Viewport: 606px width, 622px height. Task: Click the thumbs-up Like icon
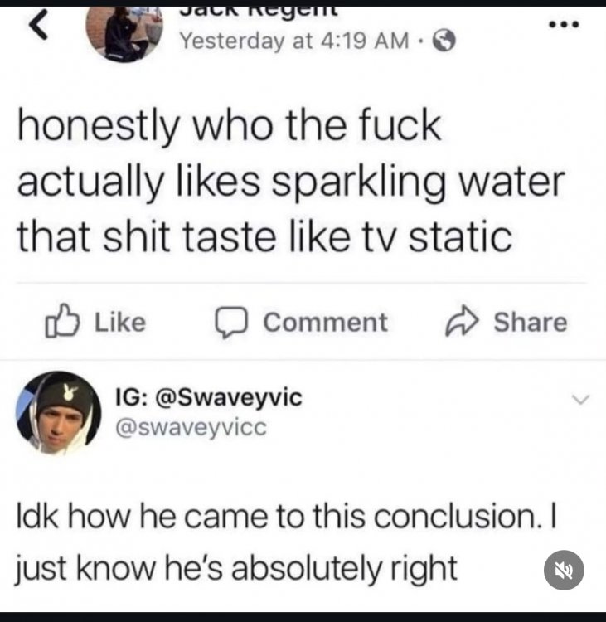tap(62, 321)
